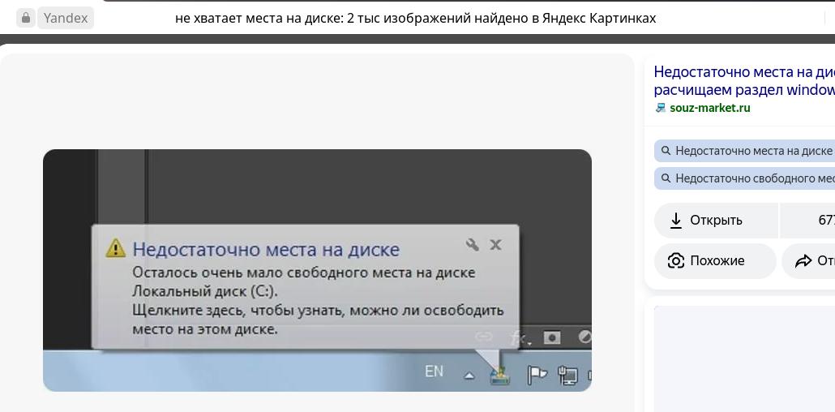
Task: Select the 'Недостаточно места на диске' search suggestion
Action: coord(744,151)
